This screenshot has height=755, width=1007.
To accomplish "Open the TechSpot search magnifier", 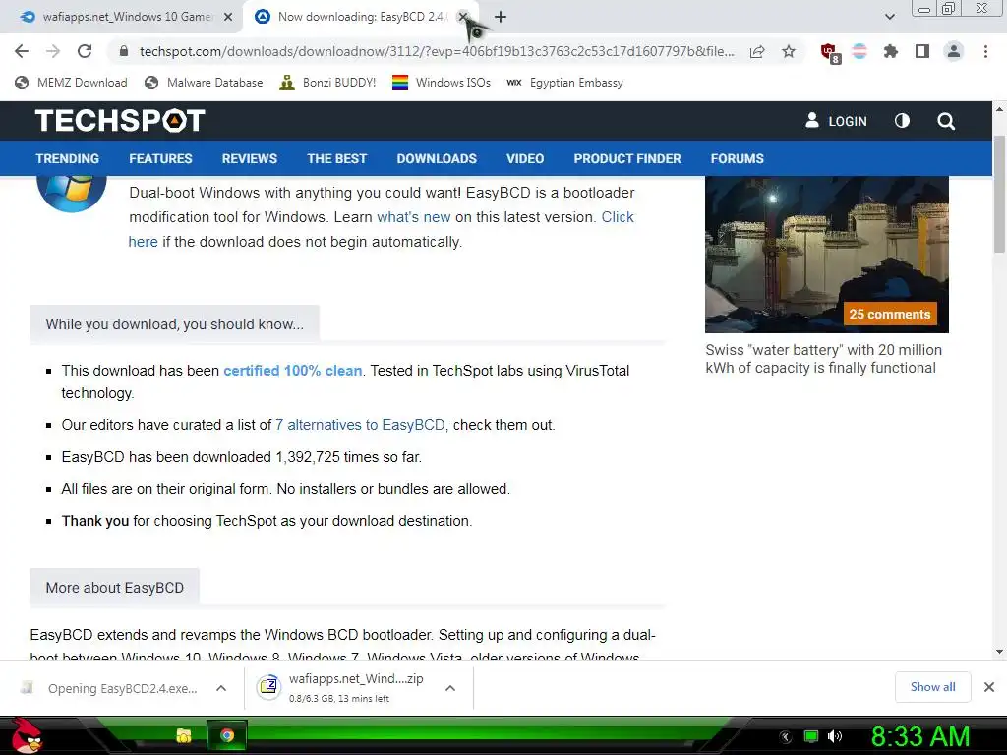I will [946, 121].
